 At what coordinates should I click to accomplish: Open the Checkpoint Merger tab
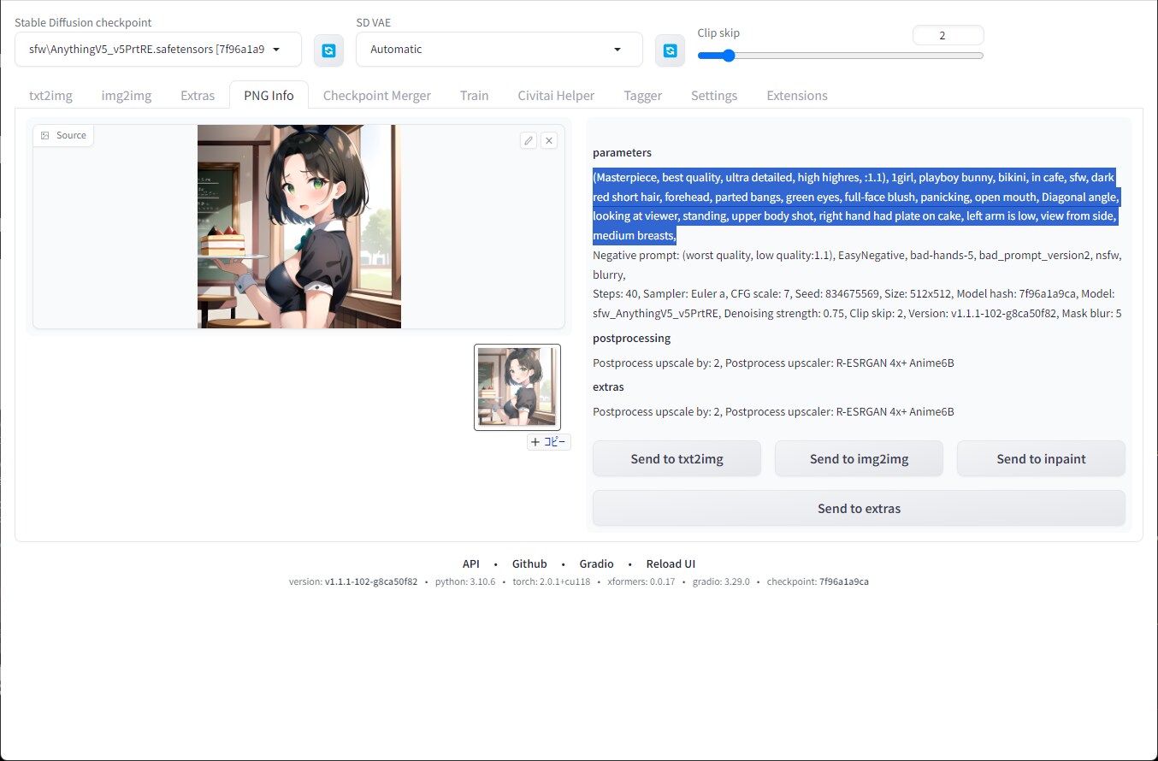[x=376, y=96]
